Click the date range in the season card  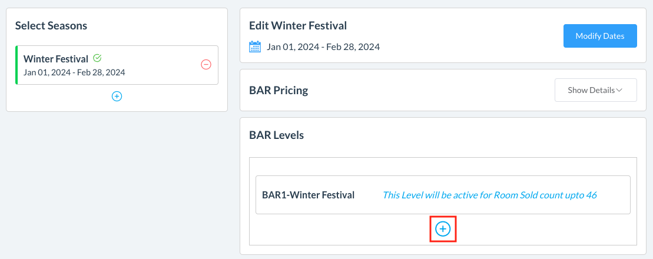tap(74, 72)
